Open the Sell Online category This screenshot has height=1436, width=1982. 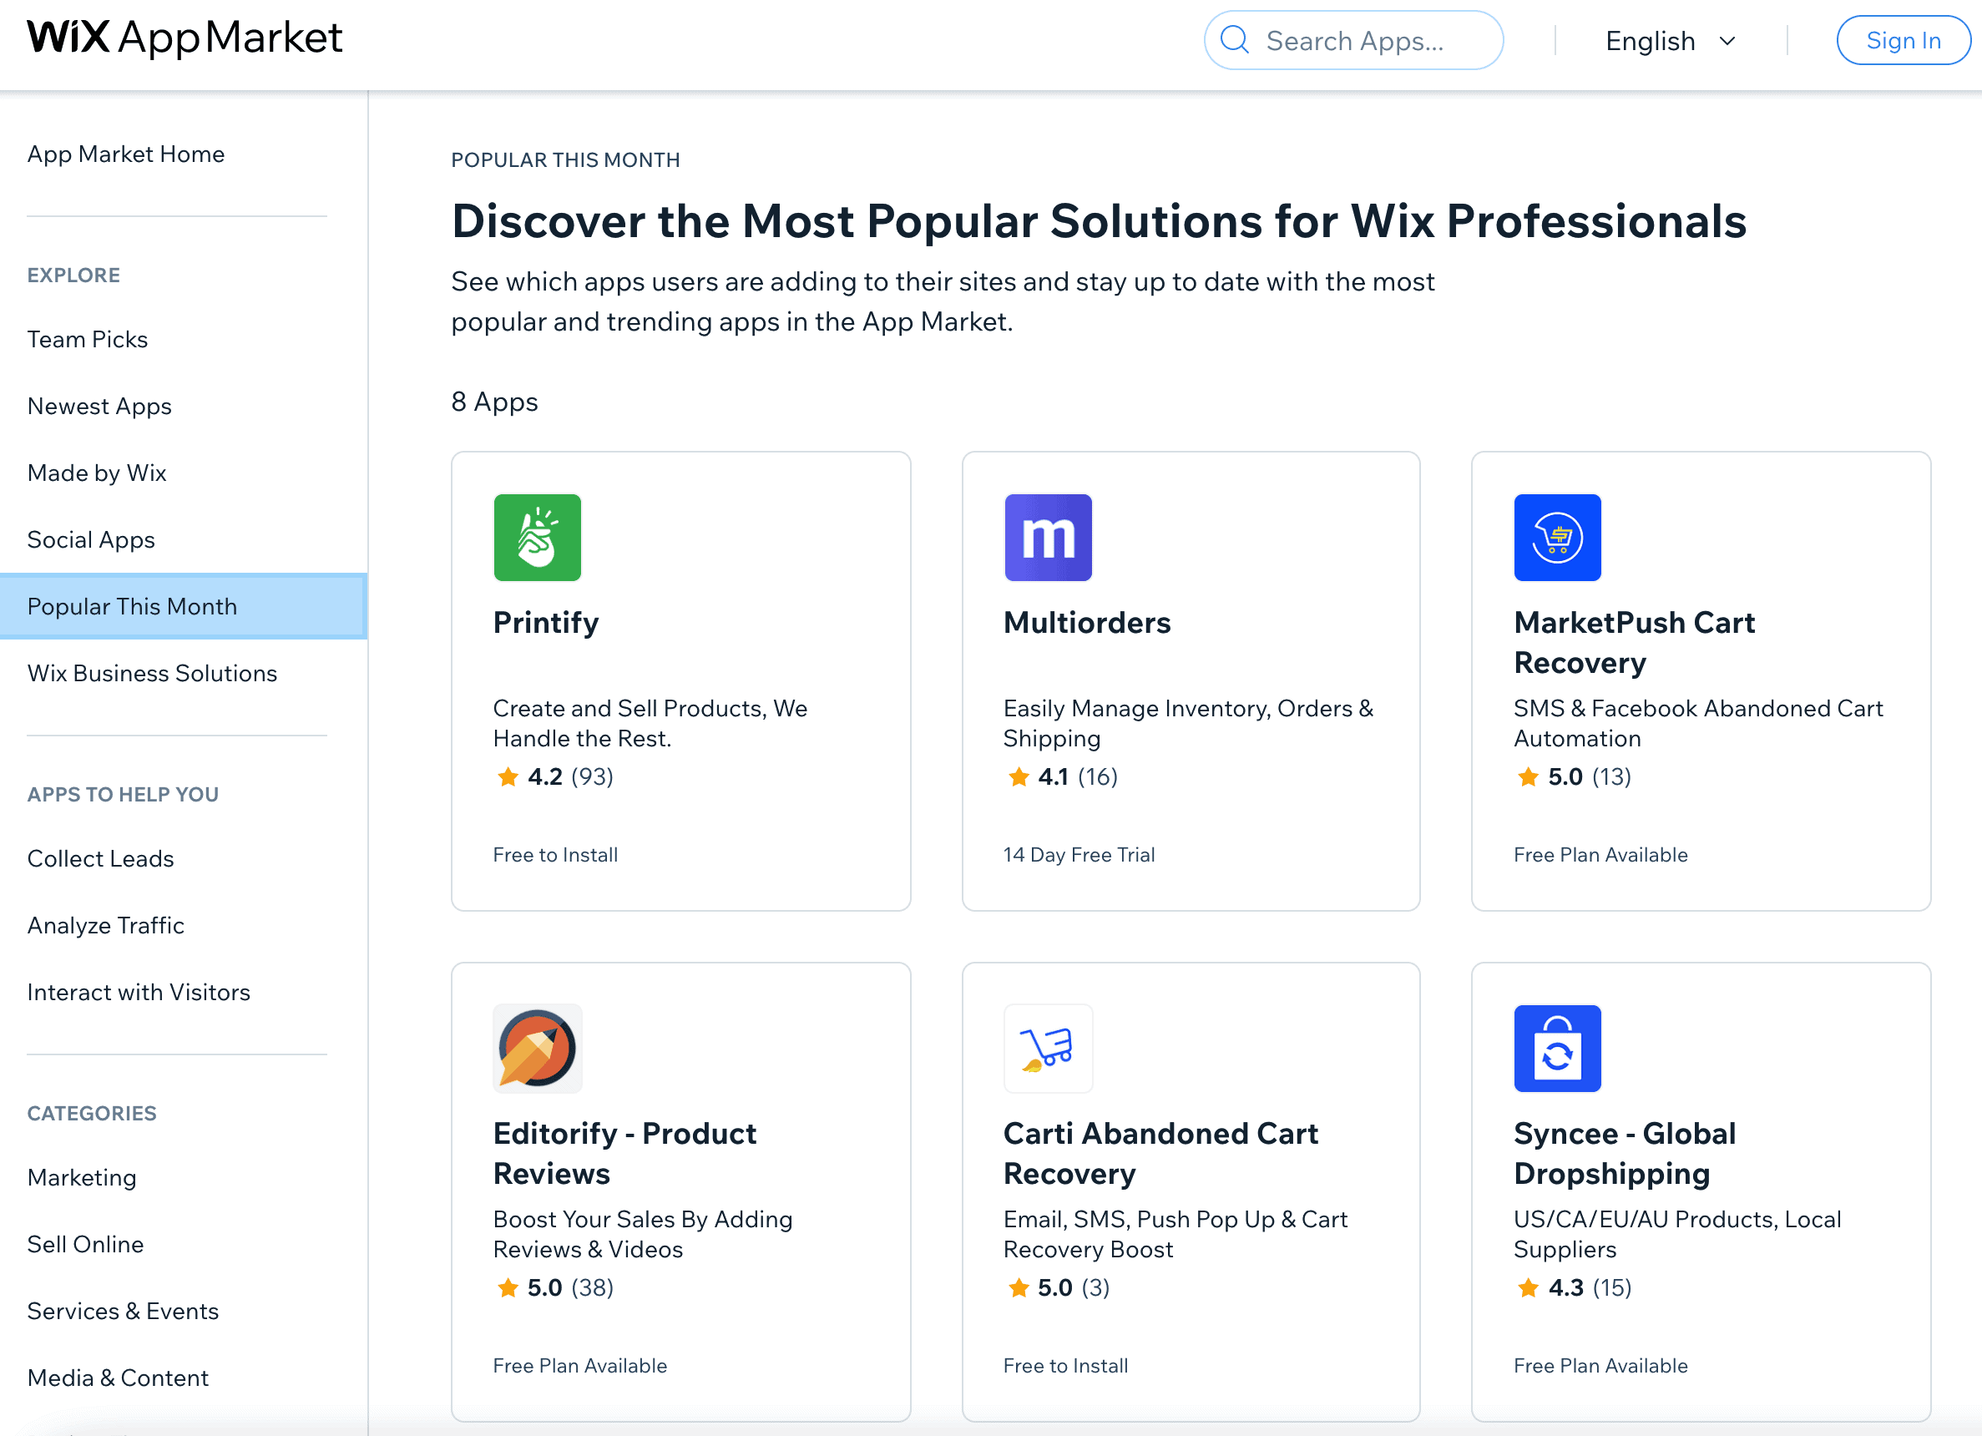[x=85, y=1244]
